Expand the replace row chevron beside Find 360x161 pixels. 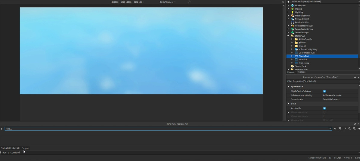tap(2, 129)
